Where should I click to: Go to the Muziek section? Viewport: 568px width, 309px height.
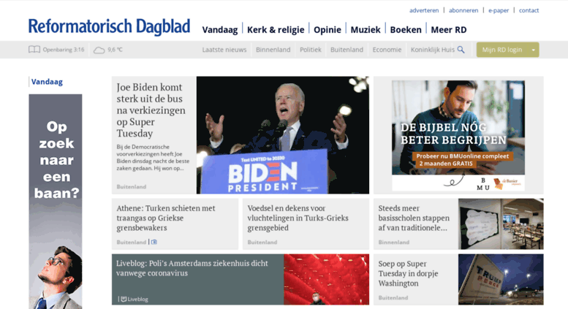tap(366, 30)
